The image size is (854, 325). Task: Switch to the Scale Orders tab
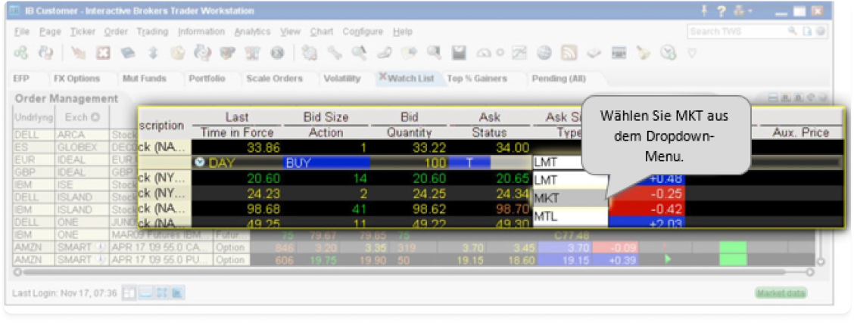275,79
